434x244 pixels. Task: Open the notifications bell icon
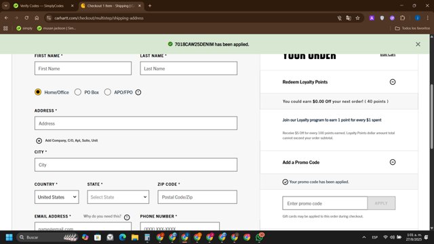point(427,237)
